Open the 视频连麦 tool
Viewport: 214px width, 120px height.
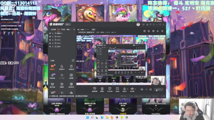[x=52, y=76]
